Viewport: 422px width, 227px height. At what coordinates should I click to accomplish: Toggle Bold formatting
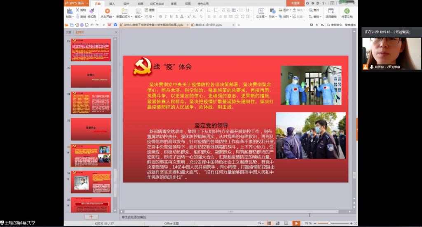click(x=160, y=17)
